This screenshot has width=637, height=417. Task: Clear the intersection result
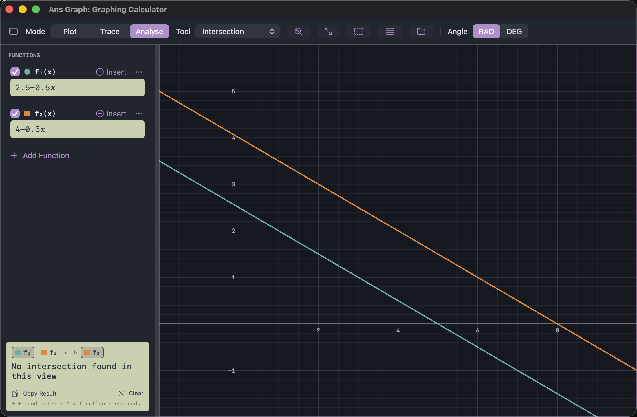pos(131,393)
